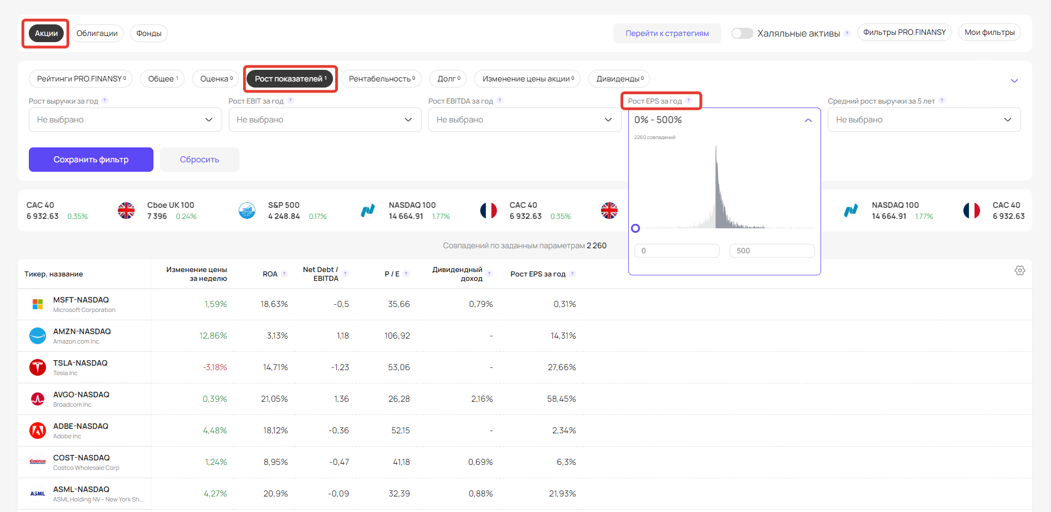Click the minimum EPS value field showing 0
Viewport: 1051px width, 512px height.
point(677,250)
